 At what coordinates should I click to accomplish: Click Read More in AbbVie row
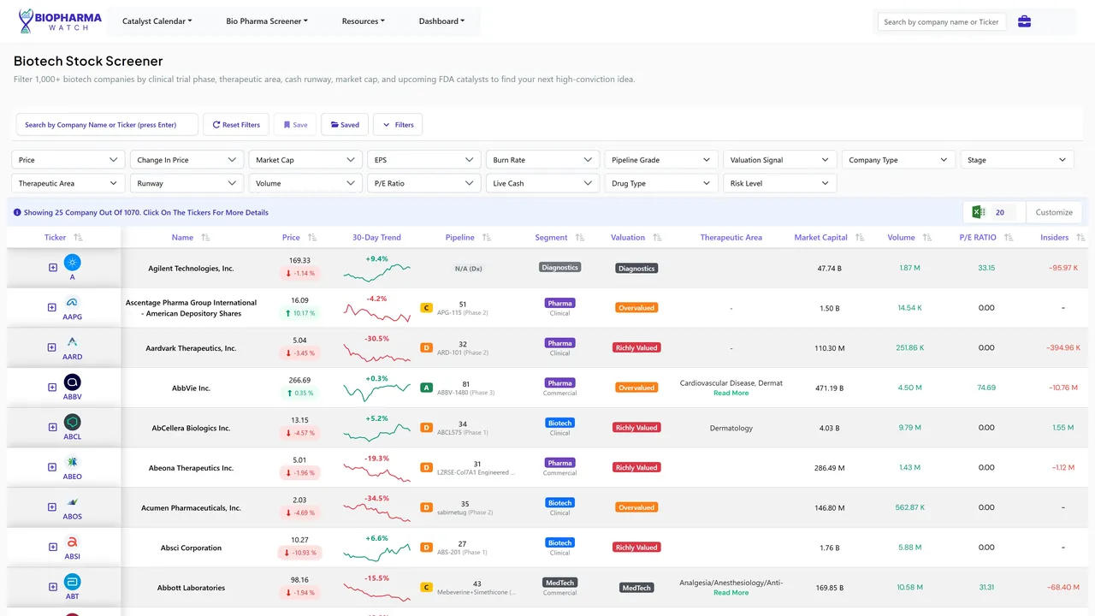[x=731, y=394]
